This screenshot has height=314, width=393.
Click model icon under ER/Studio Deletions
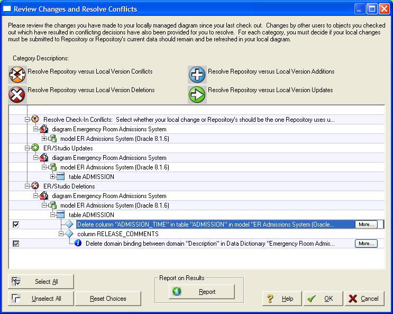click(52, 205)
